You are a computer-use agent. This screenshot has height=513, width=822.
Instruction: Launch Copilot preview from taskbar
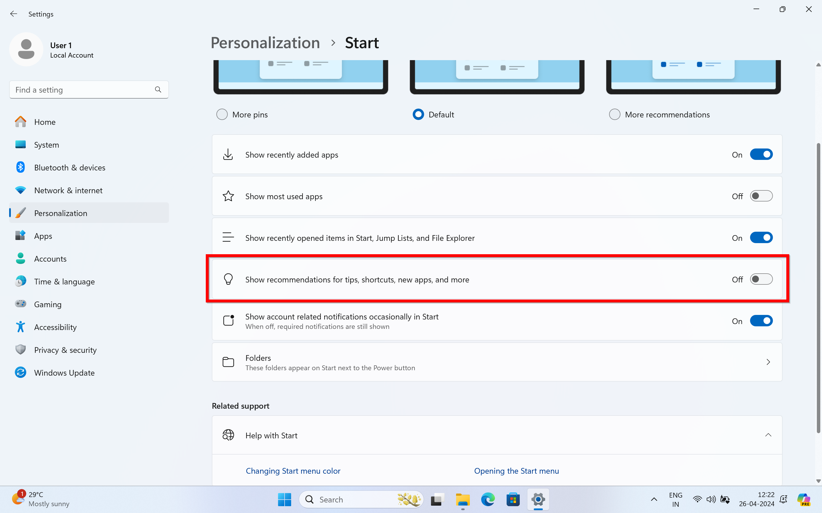(804, 499)
